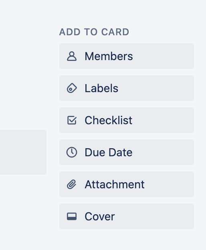Open the Attachment button
Screen dimensions: 206x250
click(x=127, y=184)
